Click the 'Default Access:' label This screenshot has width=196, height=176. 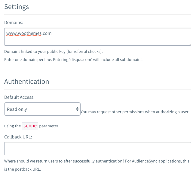point(19,97)
